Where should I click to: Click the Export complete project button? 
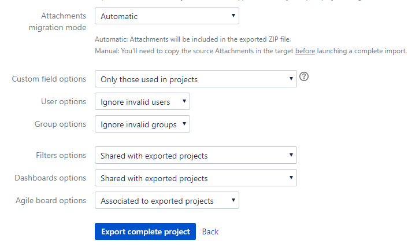145,231
